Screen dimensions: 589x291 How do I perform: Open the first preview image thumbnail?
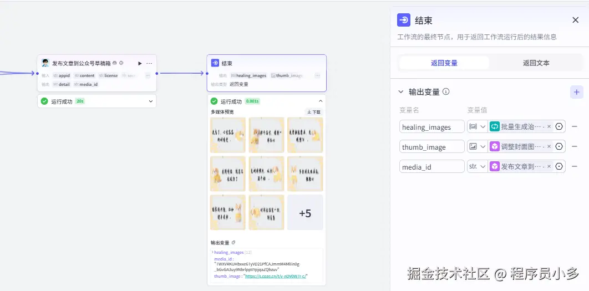228,135
